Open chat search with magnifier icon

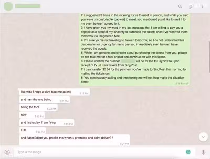tap(180, 6)
